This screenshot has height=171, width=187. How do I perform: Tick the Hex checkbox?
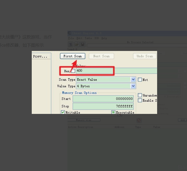[73, 71]
